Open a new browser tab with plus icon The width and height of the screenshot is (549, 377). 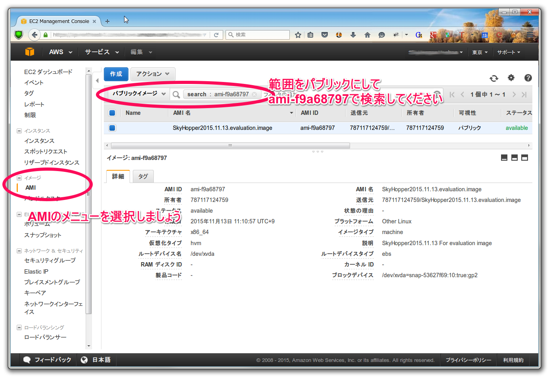107,21
